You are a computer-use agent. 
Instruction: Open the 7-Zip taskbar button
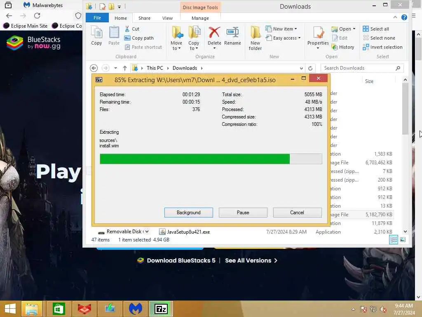point(161,309)
